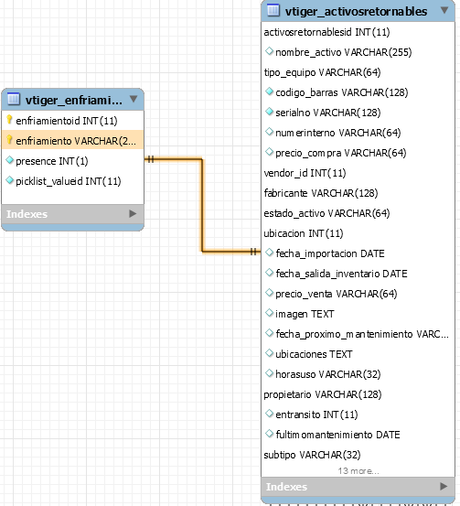Click the diamond icon next to presence INT(1)
460x506 pixels.
coord(10,160)
